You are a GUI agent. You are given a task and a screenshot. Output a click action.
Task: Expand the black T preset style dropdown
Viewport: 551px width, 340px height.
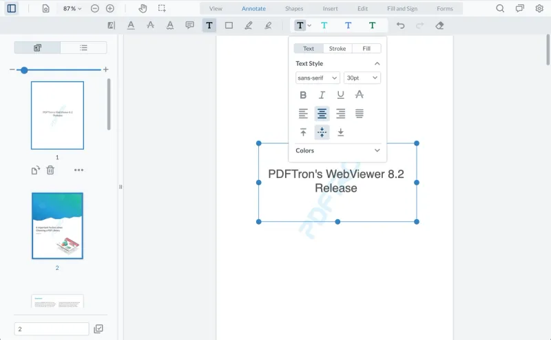pyautogui.click(x=309, y=25)
